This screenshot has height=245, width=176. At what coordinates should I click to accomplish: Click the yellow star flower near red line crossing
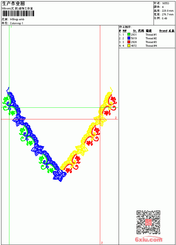click(100, 120)
